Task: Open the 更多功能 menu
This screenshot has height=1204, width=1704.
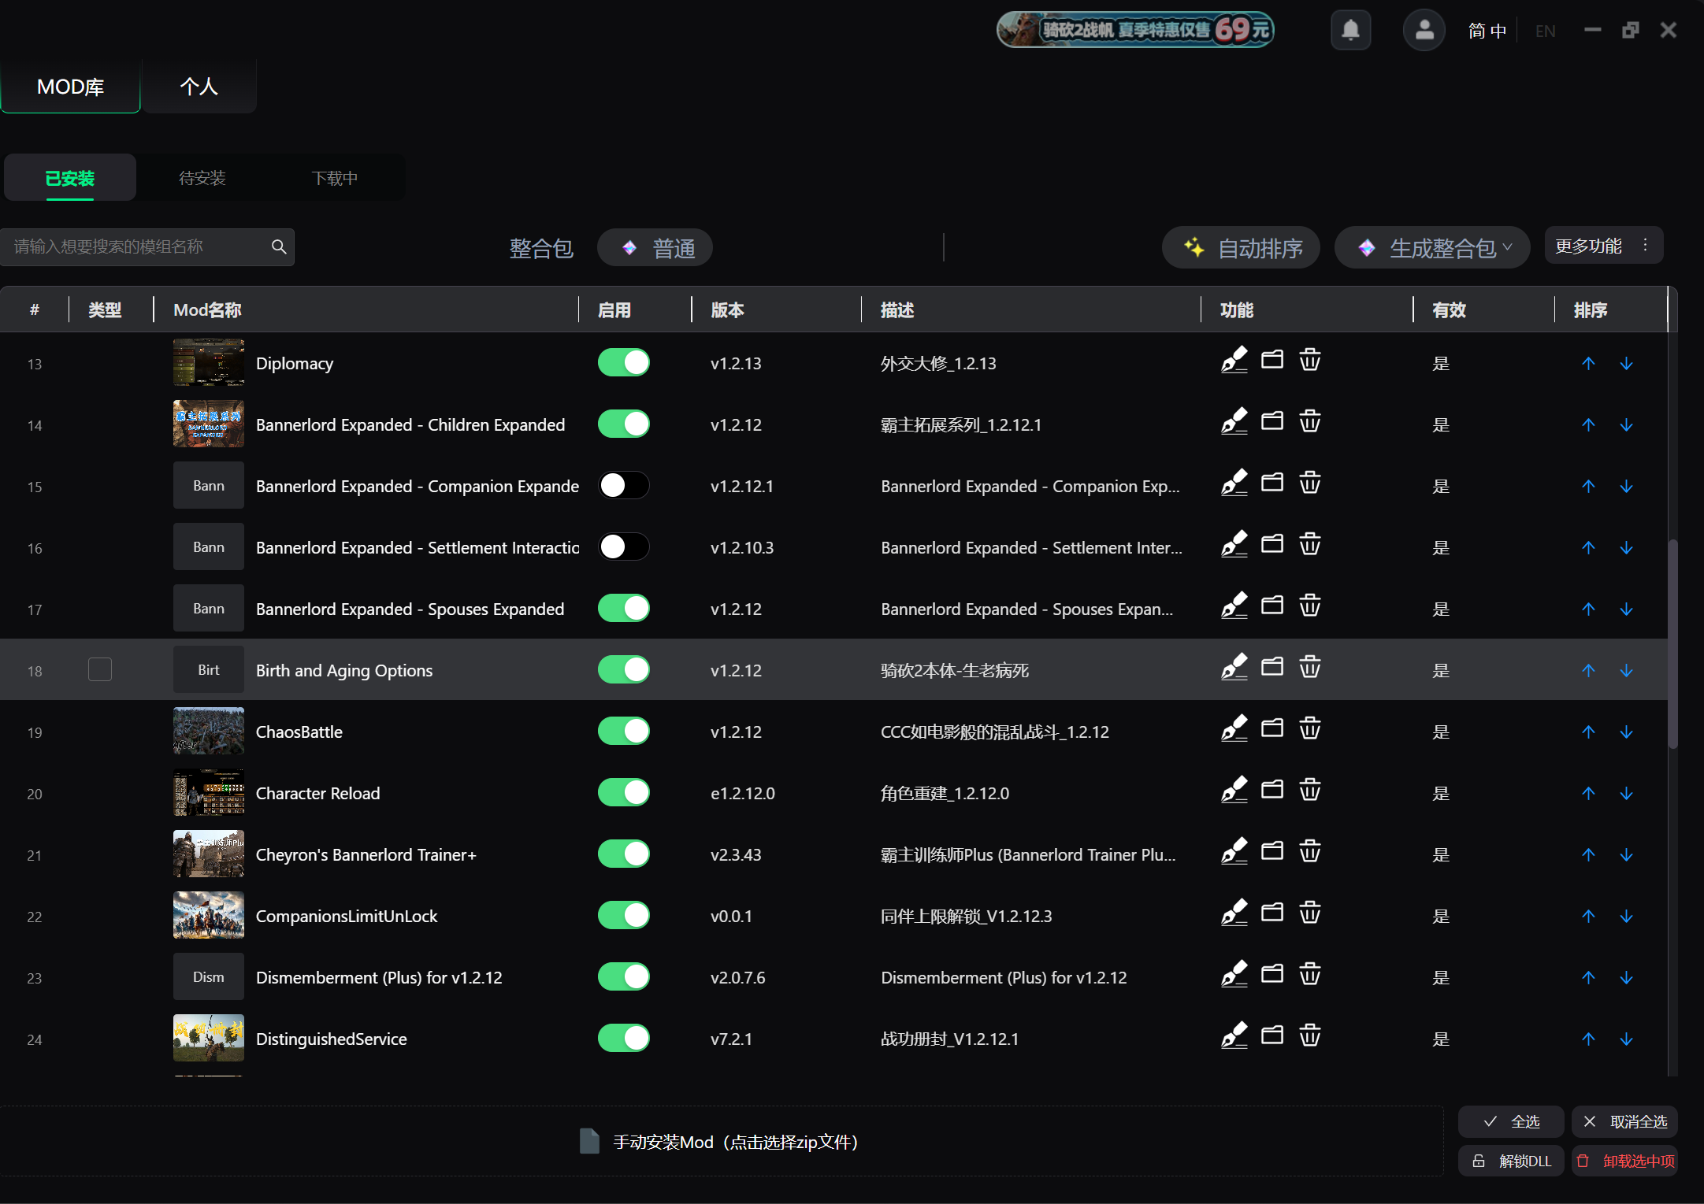Action: coord(1603,246)
